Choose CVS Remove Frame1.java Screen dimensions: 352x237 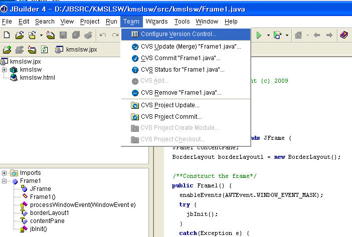pos(186,93)
